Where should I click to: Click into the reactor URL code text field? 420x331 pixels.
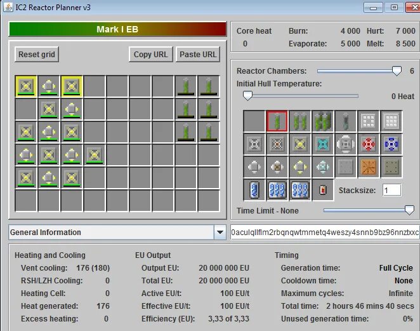(325, 233)
